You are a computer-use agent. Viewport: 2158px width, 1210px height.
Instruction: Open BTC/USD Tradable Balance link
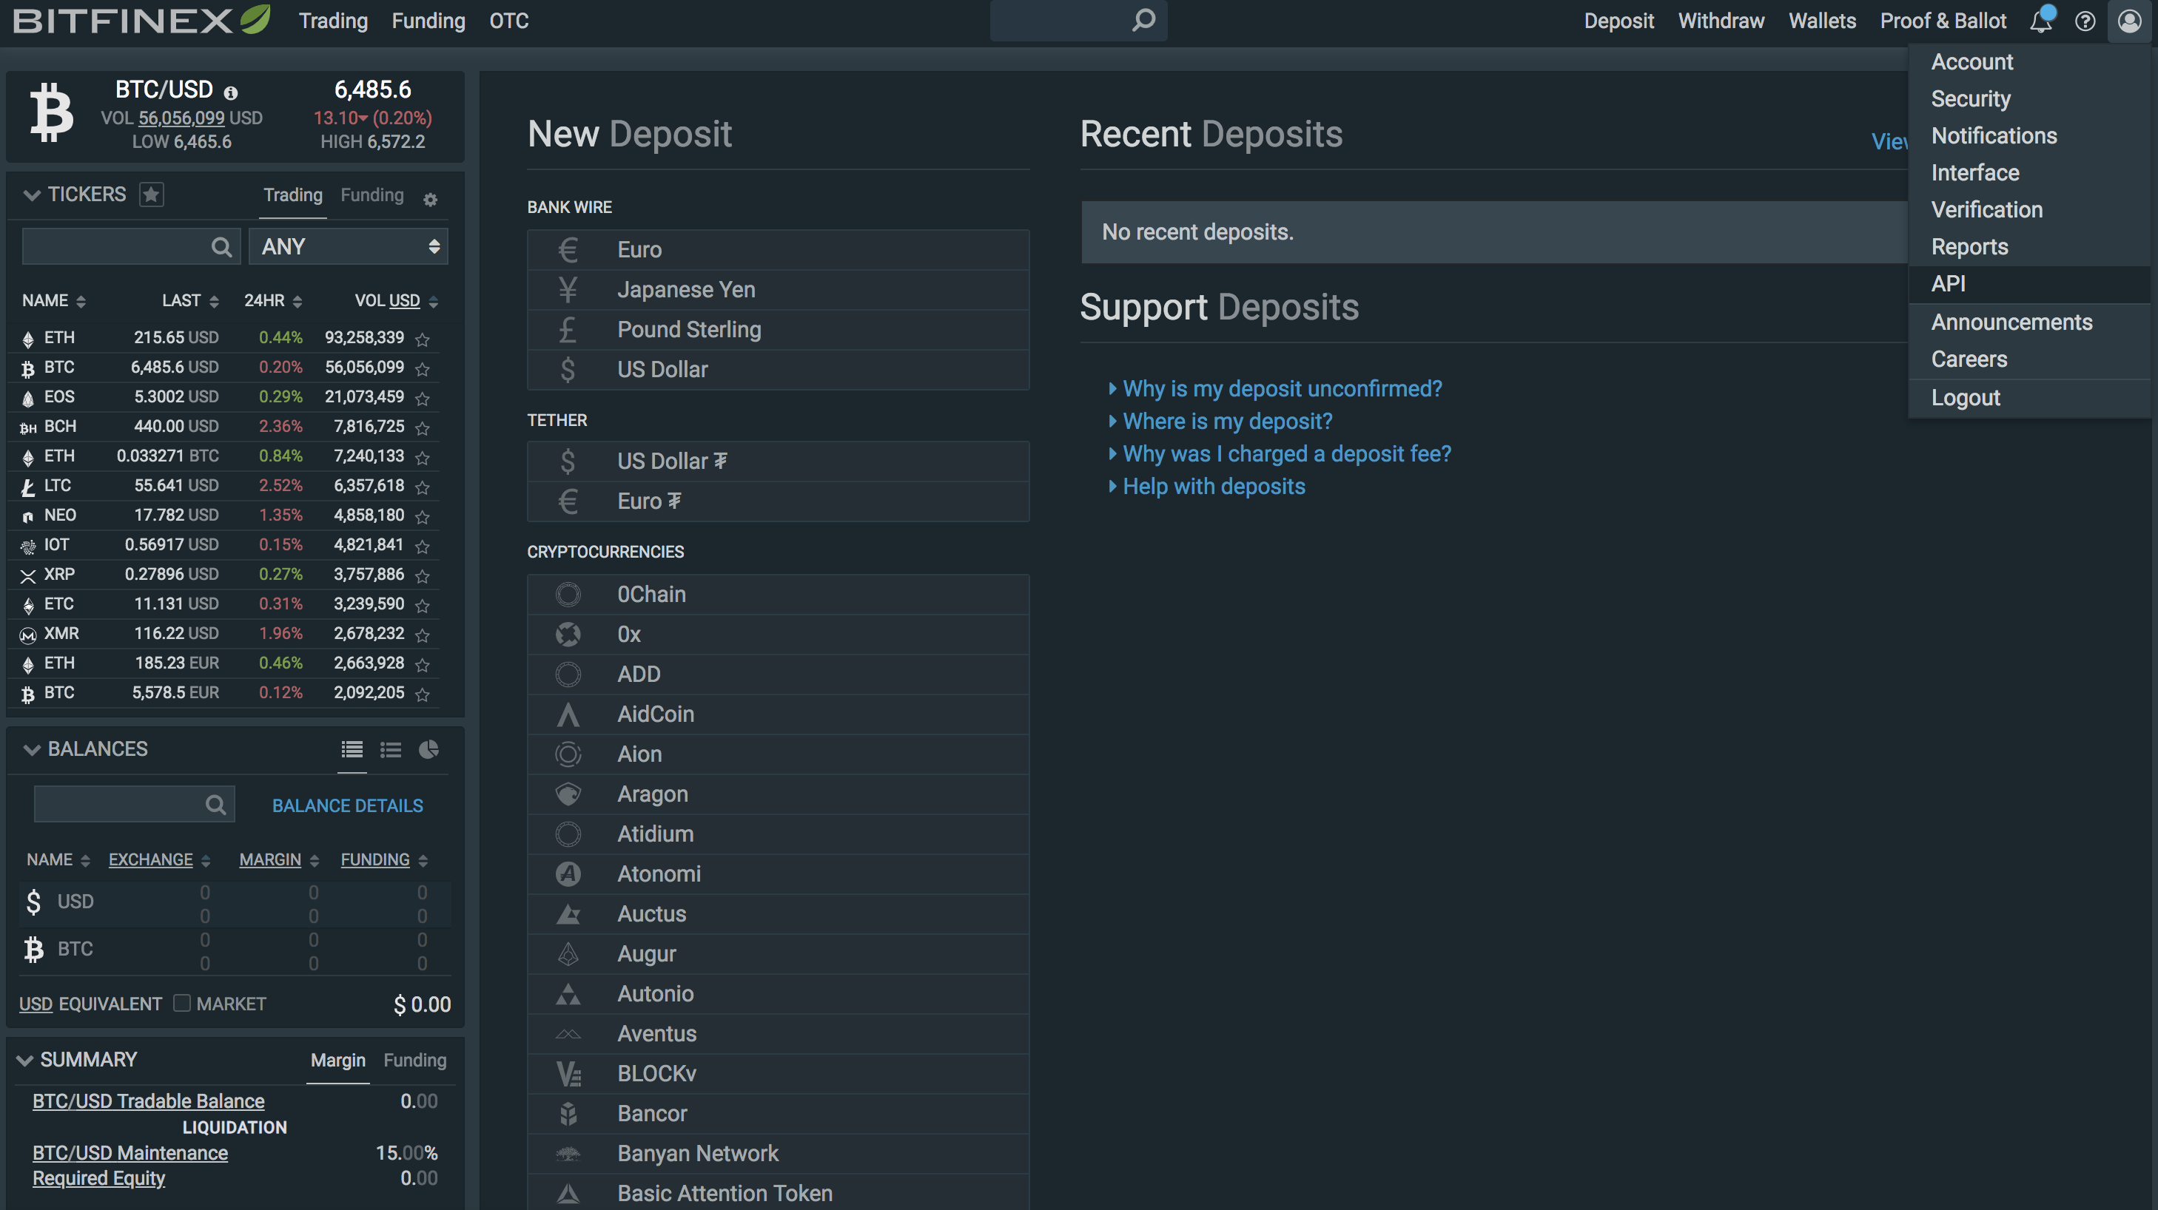(148, 1101)
